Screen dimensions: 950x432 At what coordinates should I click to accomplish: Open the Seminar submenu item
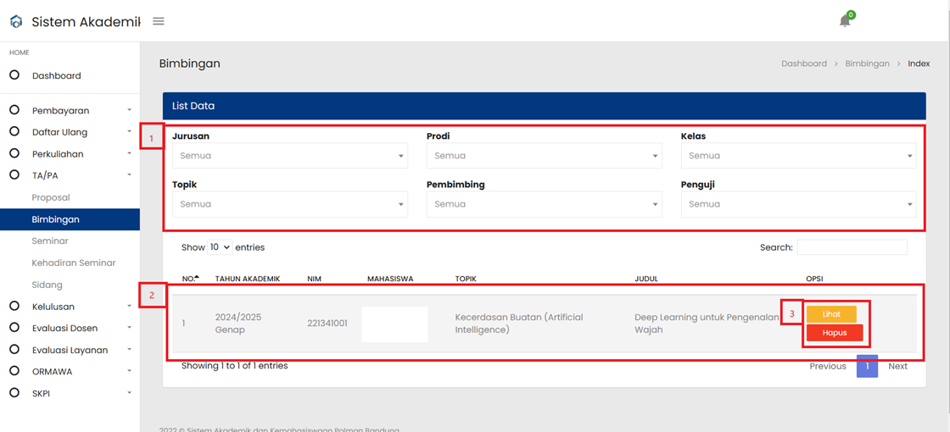(50, 241)
